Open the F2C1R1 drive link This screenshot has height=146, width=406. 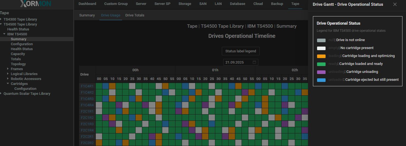click(87, 111)
